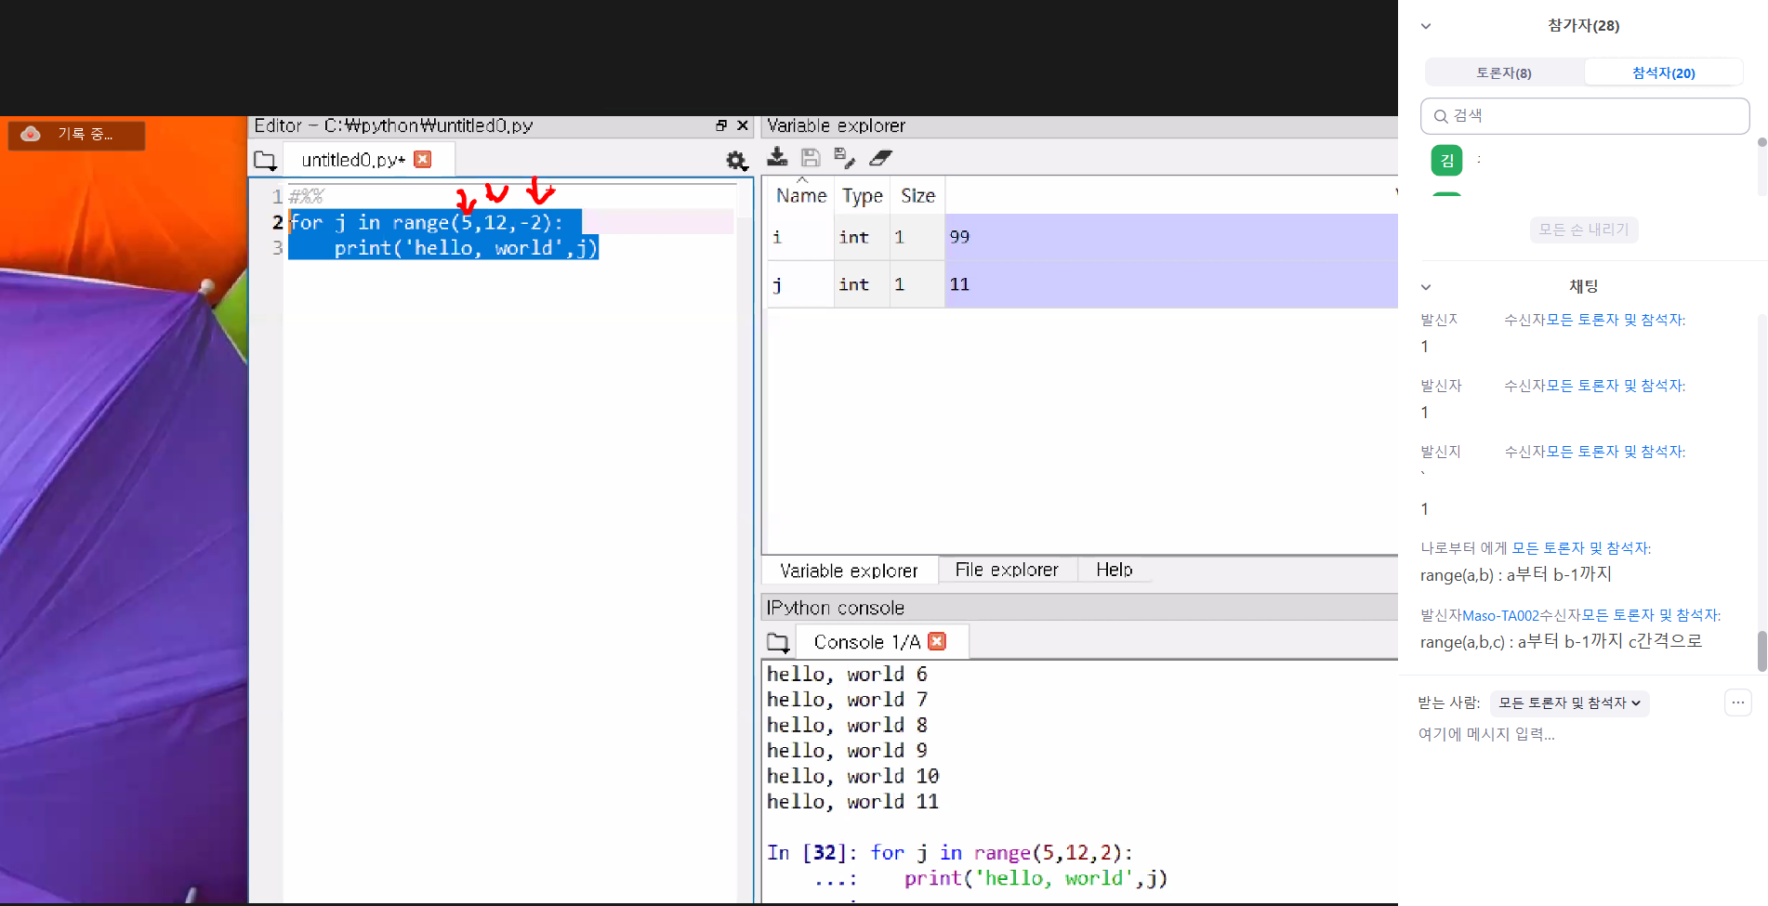
Task: Open the editor browse tabs folder icon
Action: coord(265,161)
